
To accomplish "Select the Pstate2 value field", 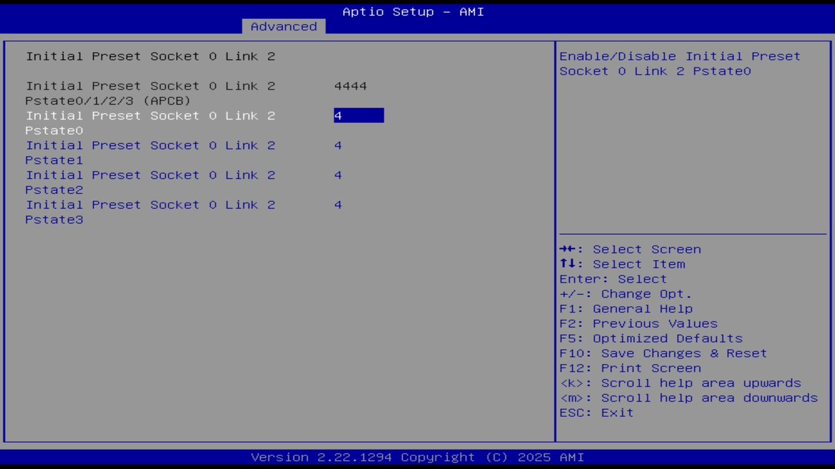I will coord(338,175).
